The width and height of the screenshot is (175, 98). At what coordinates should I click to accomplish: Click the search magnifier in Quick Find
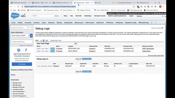click(x=31, y=27)
